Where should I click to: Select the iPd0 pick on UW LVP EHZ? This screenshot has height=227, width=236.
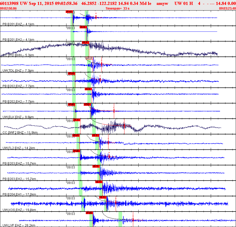tap(89, 213)
